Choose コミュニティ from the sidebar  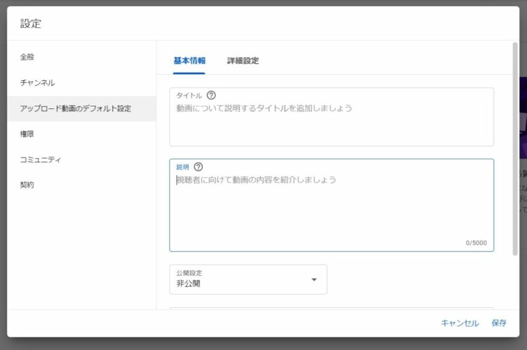[x=41, y=159]
